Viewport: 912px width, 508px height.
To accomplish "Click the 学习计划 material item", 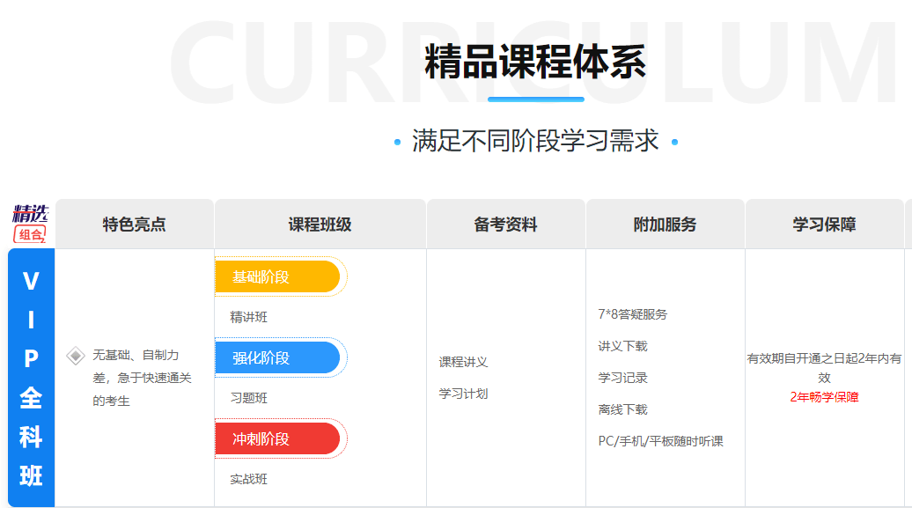I will point(464,394).
